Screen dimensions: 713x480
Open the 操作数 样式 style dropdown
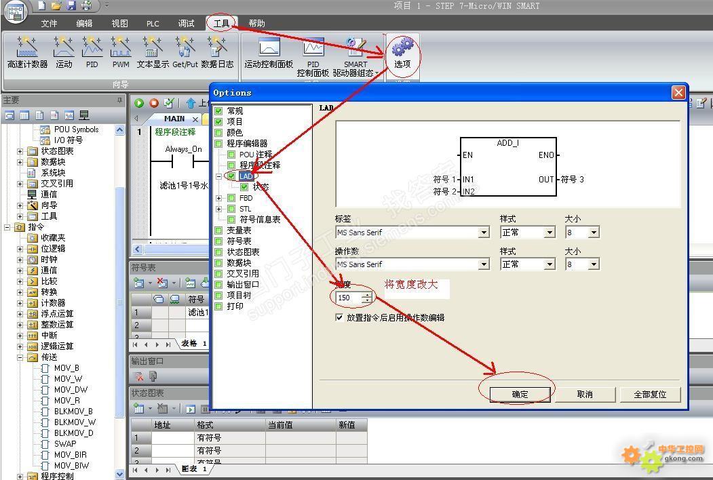tap(550, 264)
